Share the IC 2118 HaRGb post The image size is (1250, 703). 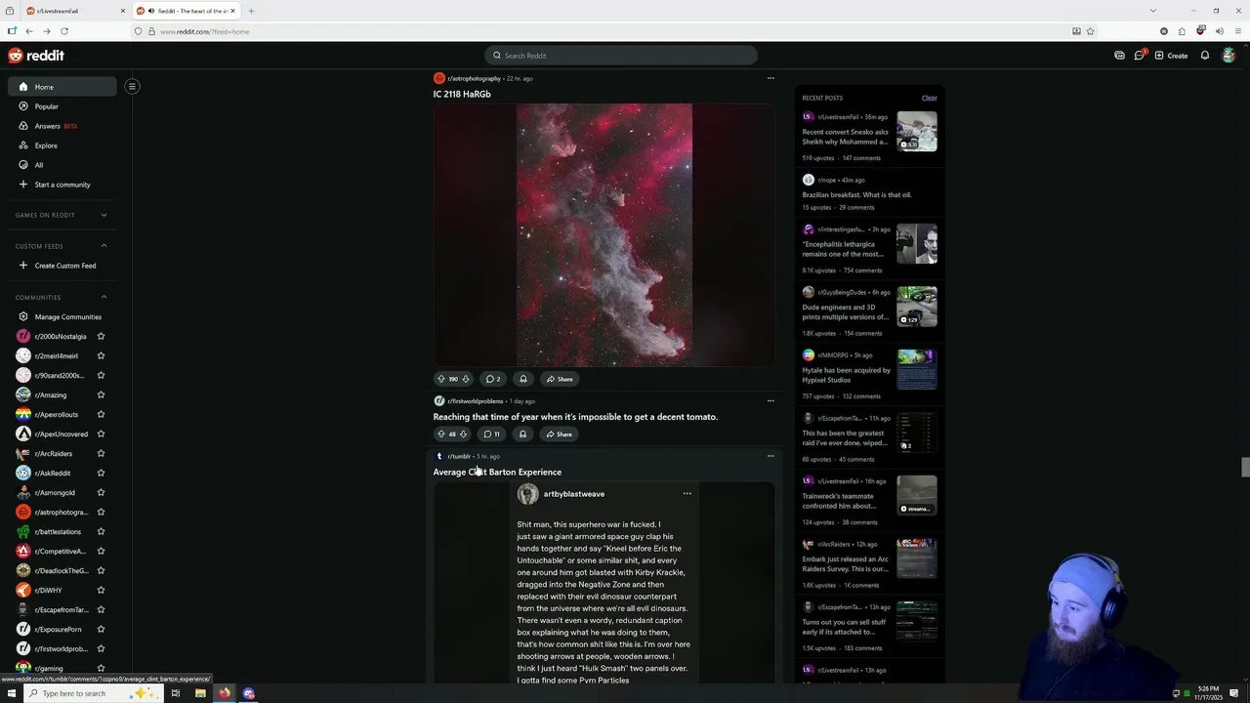560,379
